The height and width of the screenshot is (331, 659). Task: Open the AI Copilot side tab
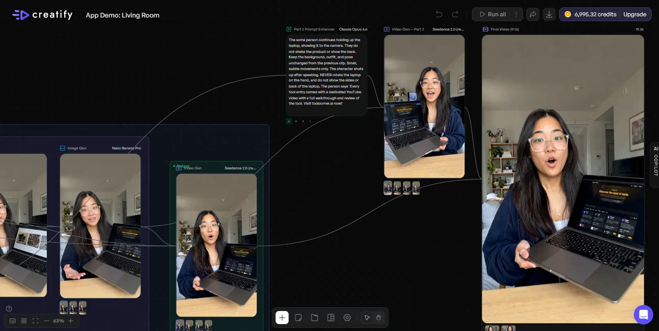click(x=655, y=164)
